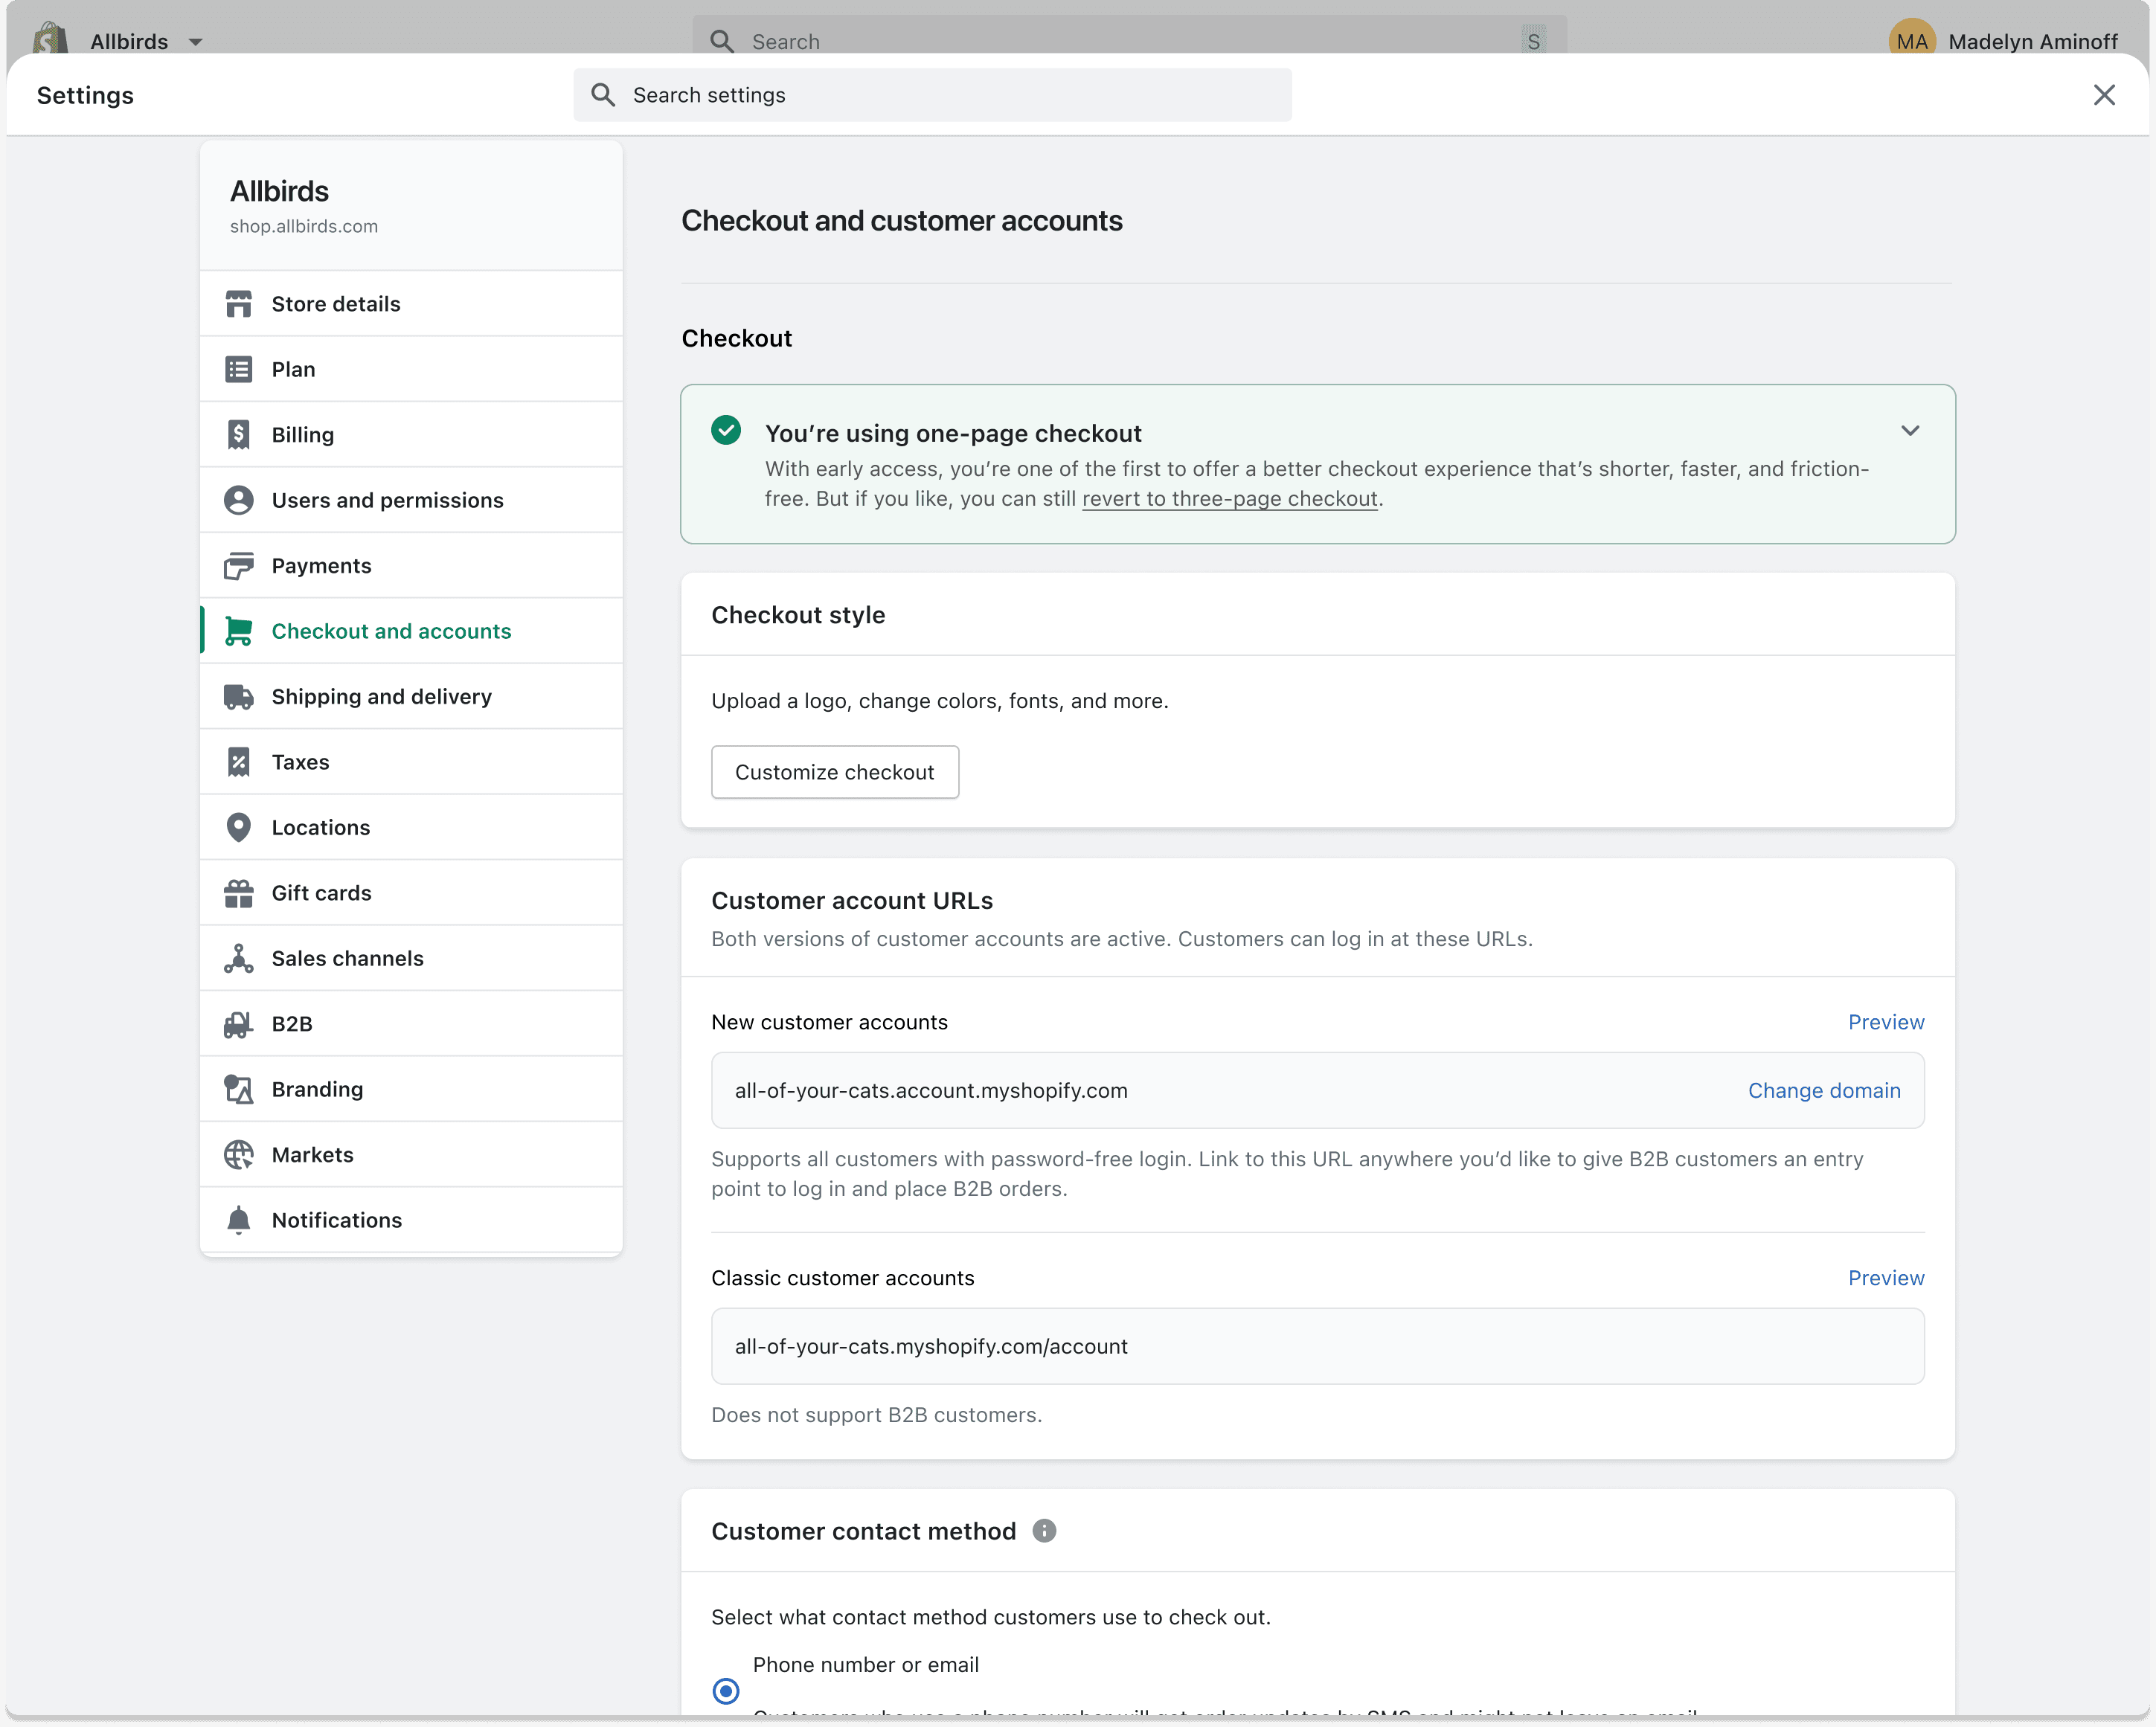Follow the revert to three-page checkout link
2156x1727 pixels.
tap(1230, 499)
